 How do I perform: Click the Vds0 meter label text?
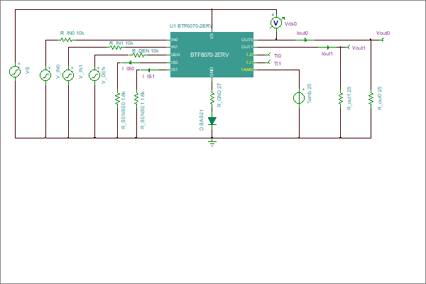290,24
